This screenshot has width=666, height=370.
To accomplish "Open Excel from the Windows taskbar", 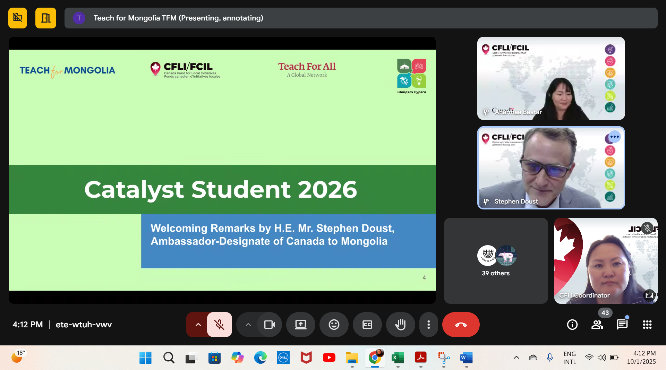I will 398,358.
